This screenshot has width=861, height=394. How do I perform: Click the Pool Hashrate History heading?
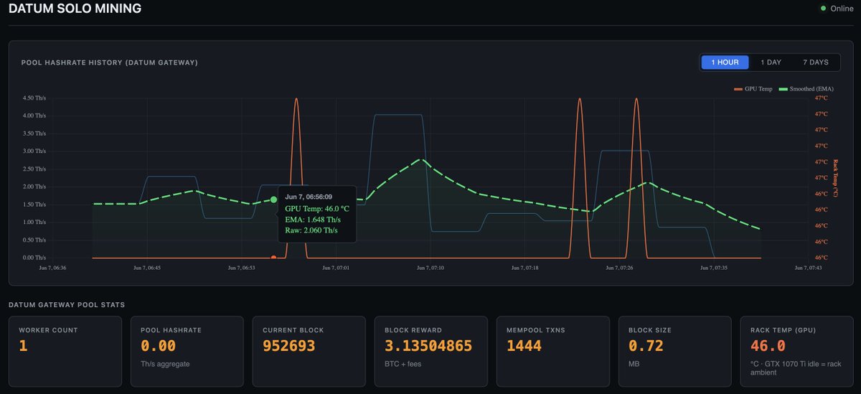110,62
